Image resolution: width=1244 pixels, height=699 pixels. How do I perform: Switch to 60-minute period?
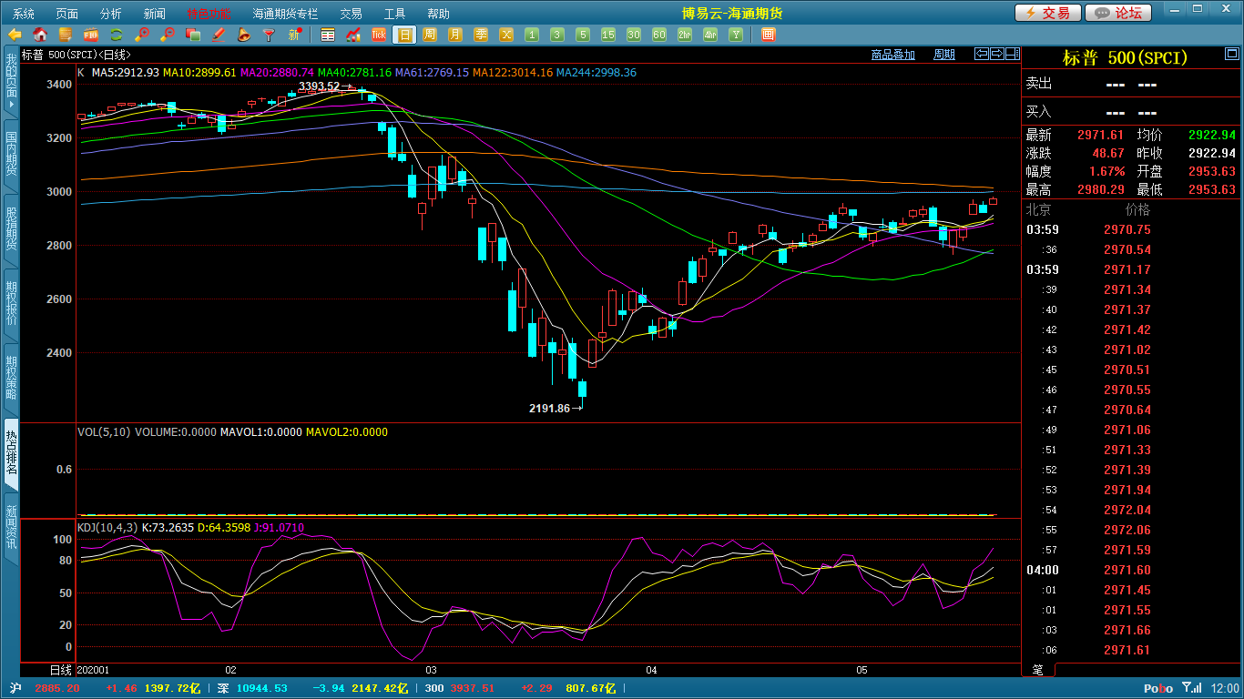659,35
